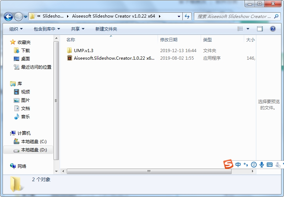Open the Sogou soft keyboard icon
Image resolution: width=284 pixels, height=197 pixels.
tap(270, 165)
